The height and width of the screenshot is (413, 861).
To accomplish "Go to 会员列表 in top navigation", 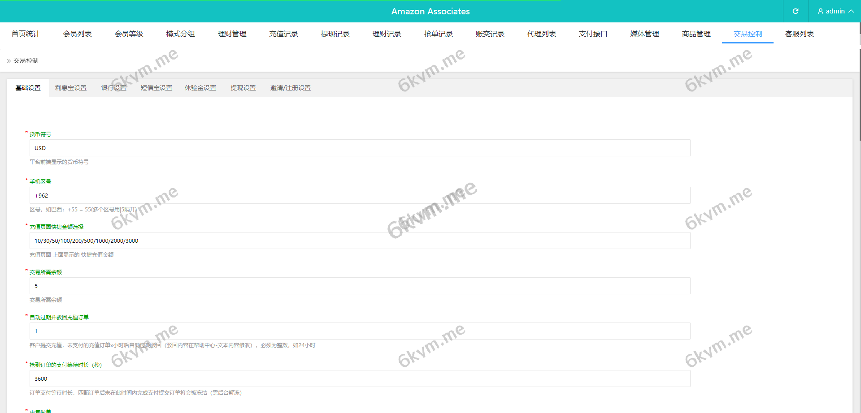I will pyautogui.click(x=77, y=34).
